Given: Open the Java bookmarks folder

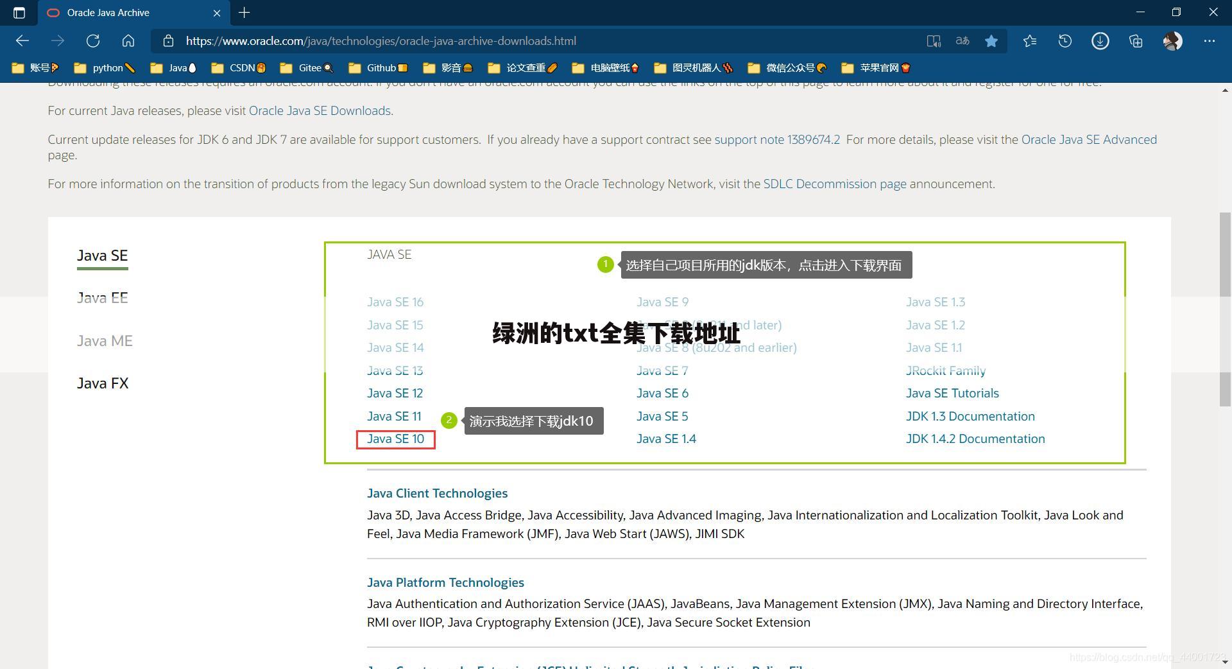Looking at the screenshot, I should click(173, 68).
